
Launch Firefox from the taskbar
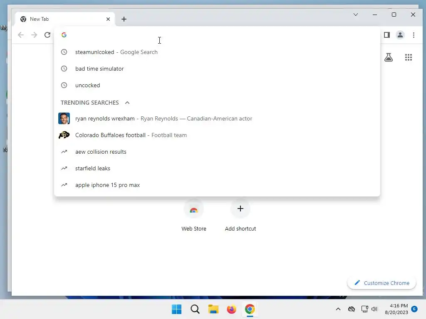tap(231, 309)
